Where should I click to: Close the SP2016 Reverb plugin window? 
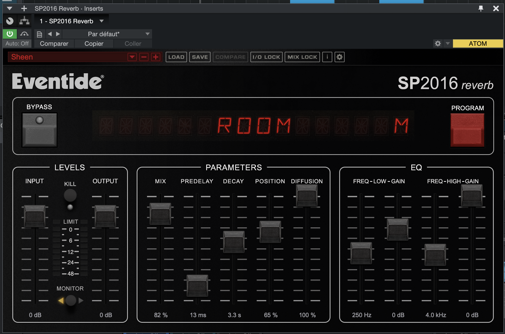coord(496,8)
